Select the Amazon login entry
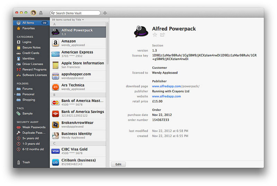This screenshot has width=277, height=186. (78, 43)
